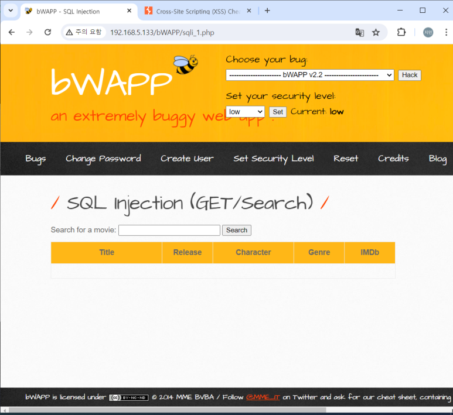Click the Set security level button
This screenshot has width=453, height=415.
278,112
